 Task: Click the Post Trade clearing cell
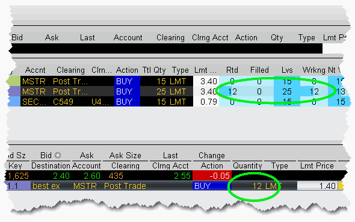[x=125, y=186]
